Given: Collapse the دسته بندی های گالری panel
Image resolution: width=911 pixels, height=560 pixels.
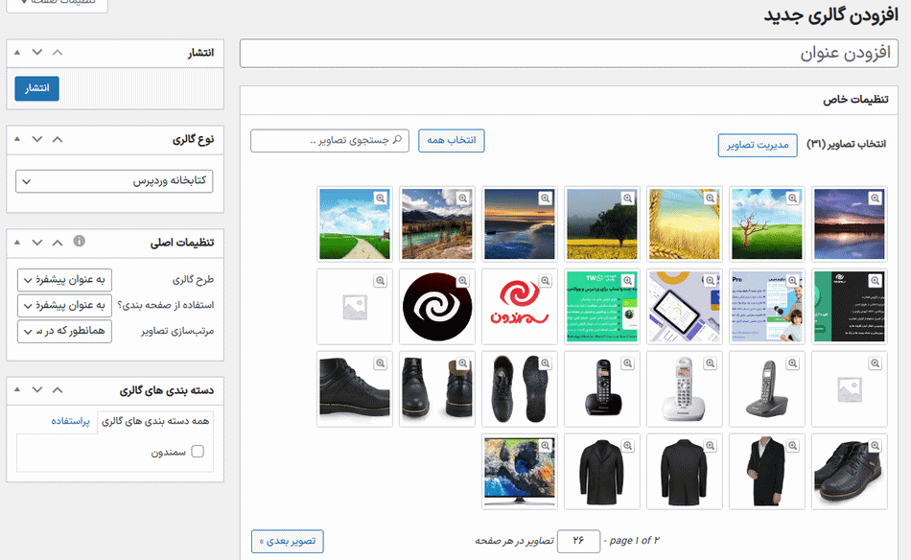Looking at the screenshot, I should pos(17,389).
